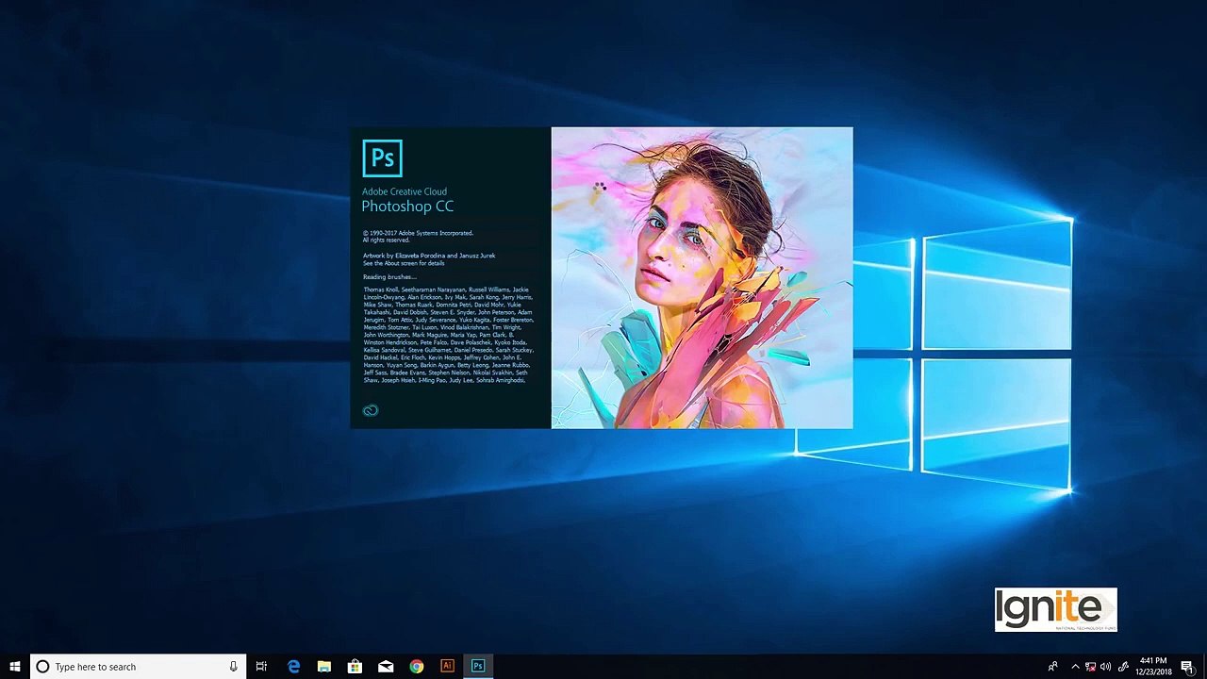The width and height of the screenshot is (1207, 679).
Task: Click the Cortana search circle icon
Action: click(x=42, y=667)
